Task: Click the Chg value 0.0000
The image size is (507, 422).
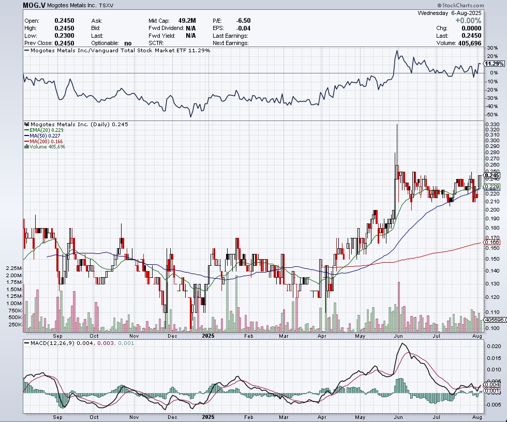Action: (471, 28)
